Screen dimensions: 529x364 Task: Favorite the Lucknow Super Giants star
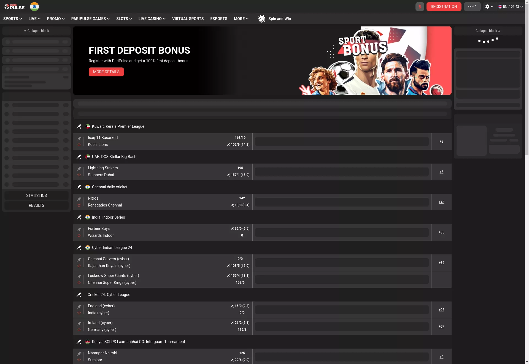(79, 283)
